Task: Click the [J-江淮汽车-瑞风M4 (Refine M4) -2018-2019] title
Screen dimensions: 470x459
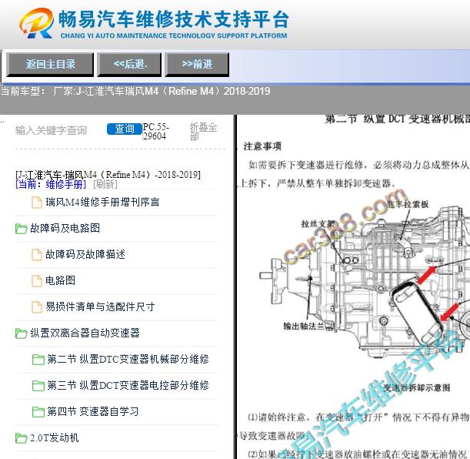Action: [108, 174]
